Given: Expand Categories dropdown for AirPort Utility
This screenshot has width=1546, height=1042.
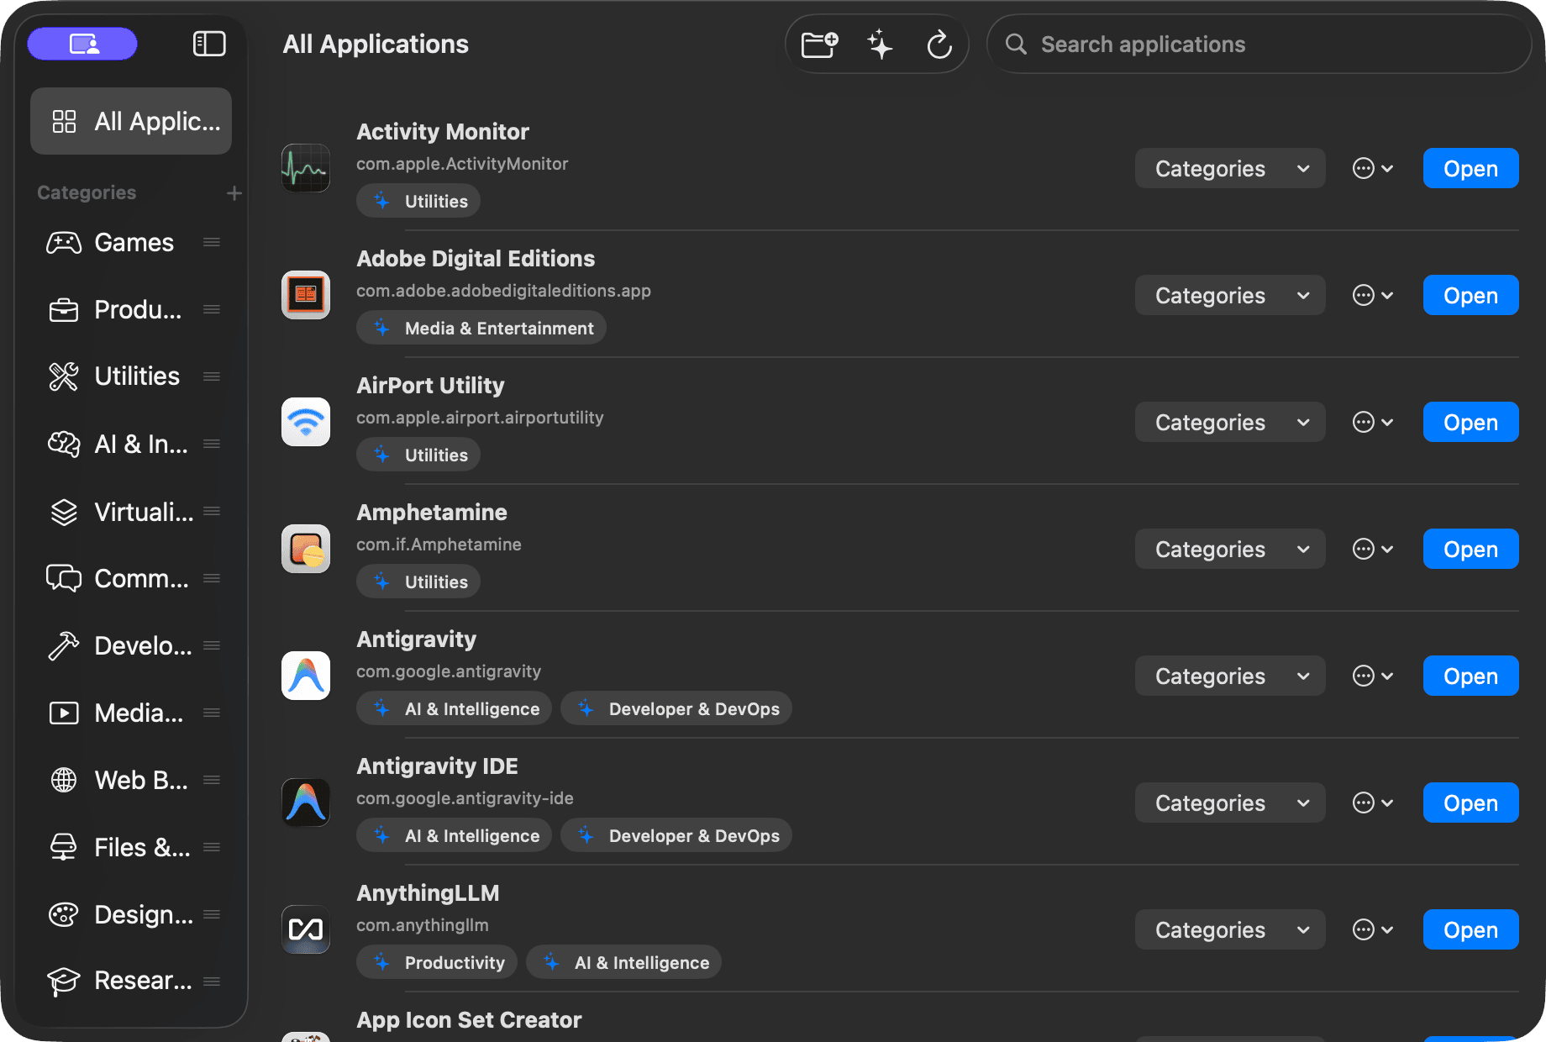Looking at the screenshot, I should point(1230,422).
